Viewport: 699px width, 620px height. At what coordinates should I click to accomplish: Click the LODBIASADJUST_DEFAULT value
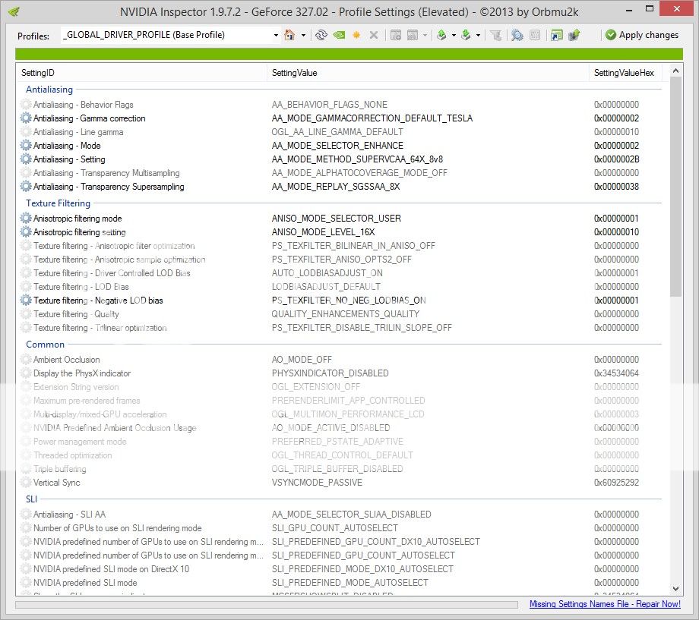click(326, 286)
